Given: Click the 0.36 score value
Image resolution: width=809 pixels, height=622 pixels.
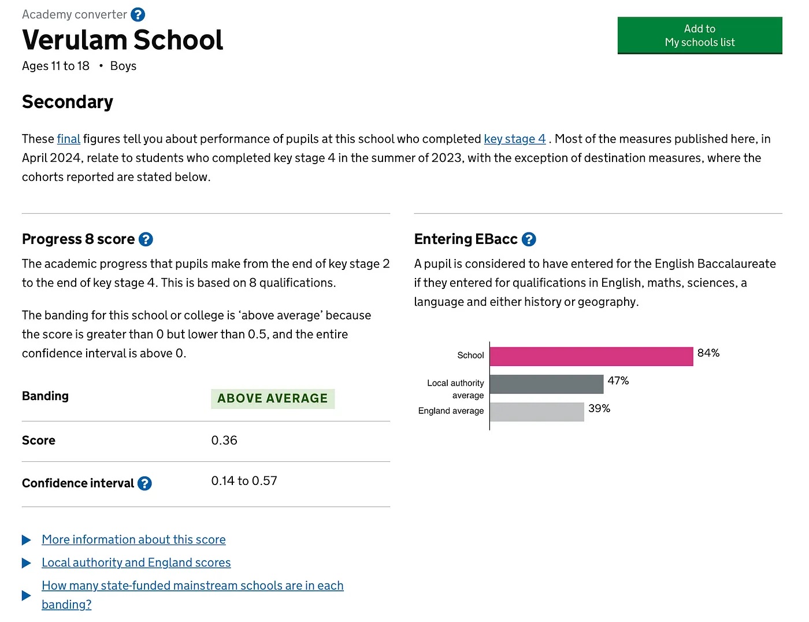Looking at the screenshot, I should pos(224,440).
